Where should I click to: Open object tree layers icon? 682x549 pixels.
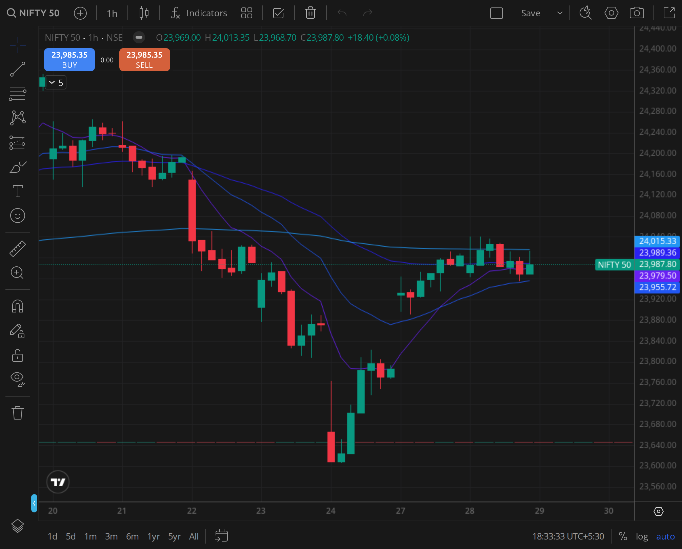click(18, 526)
